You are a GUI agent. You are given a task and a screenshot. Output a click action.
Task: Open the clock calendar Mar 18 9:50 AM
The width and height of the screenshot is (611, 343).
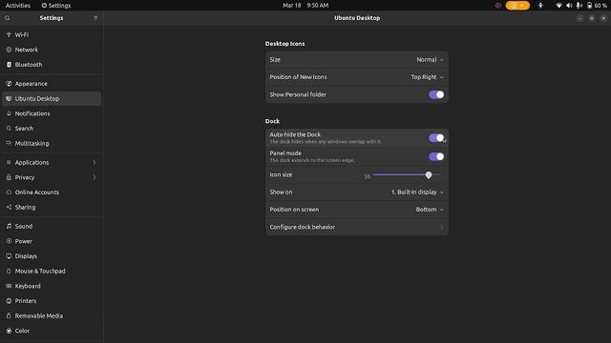[x=305, y=6]
